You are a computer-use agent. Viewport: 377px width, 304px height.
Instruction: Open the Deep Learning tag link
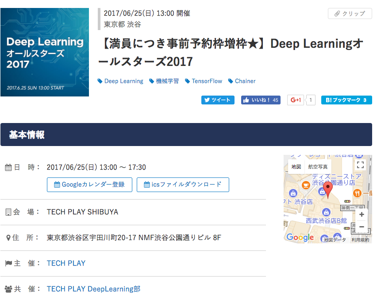(123, 81)
